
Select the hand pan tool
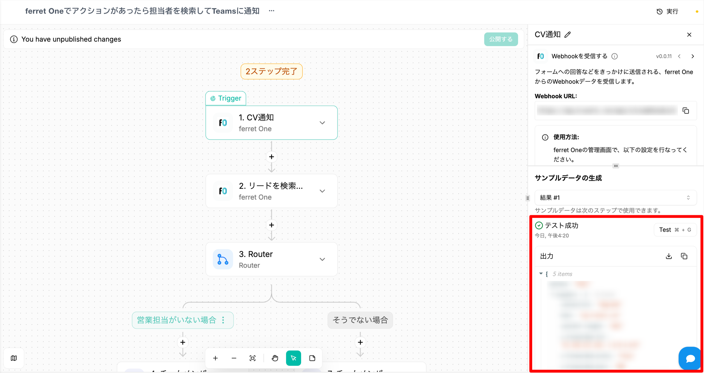[275, 358]
